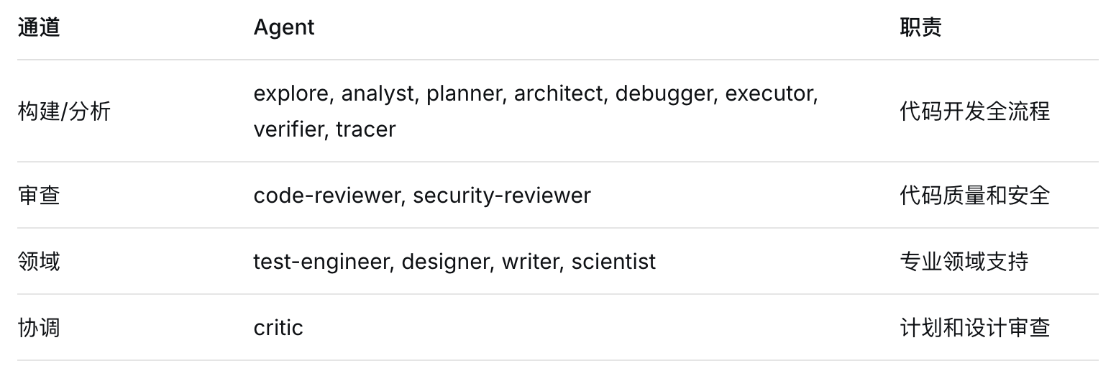This screenshot has width=1116, height=371.
Task: Click the 专业领域支持 responsibility cell
Action: [x=964, y=261]
